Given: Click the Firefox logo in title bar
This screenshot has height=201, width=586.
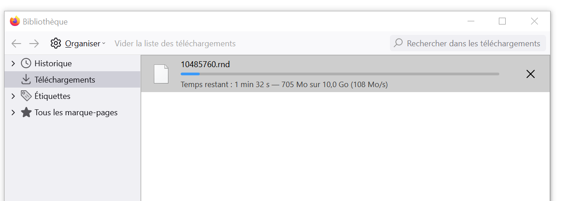Looking at the screenshot, I should pos(15,21).
